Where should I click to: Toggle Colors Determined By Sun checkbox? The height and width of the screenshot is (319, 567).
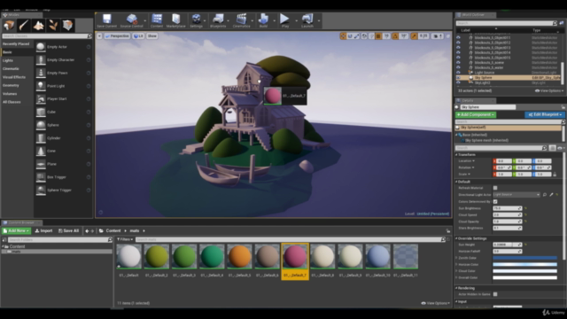point(495,201)
